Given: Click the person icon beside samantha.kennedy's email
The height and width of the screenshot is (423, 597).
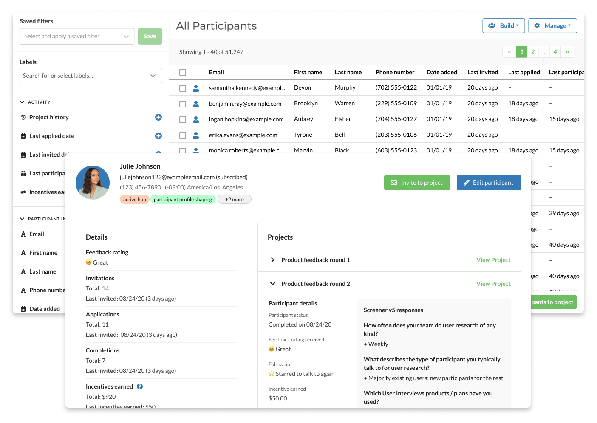Looking at the screenshot, I should [196, 87].
